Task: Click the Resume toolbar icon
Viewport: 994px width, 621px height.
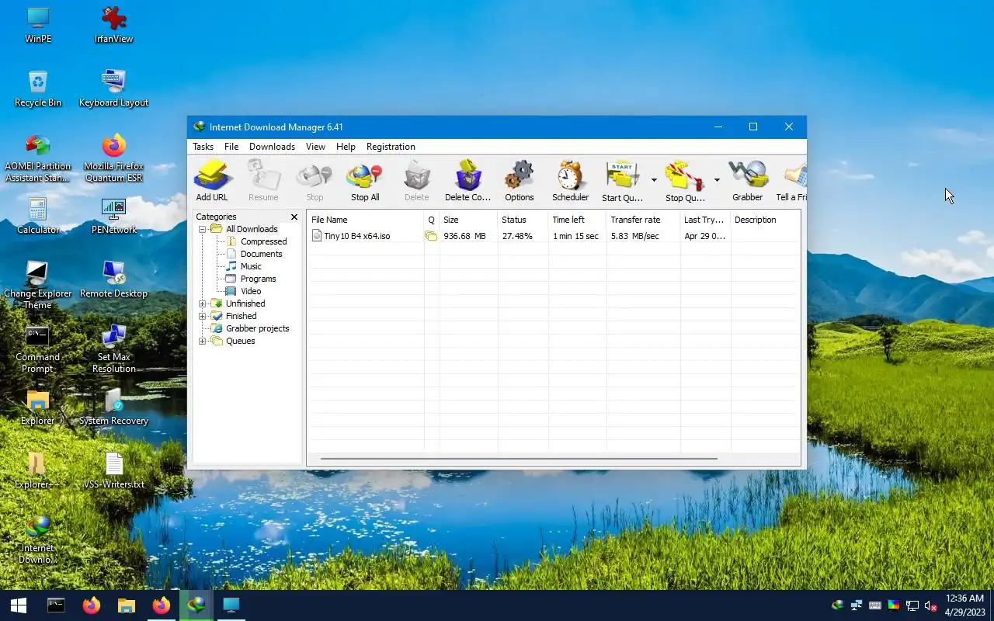Action: pos(263,181)
